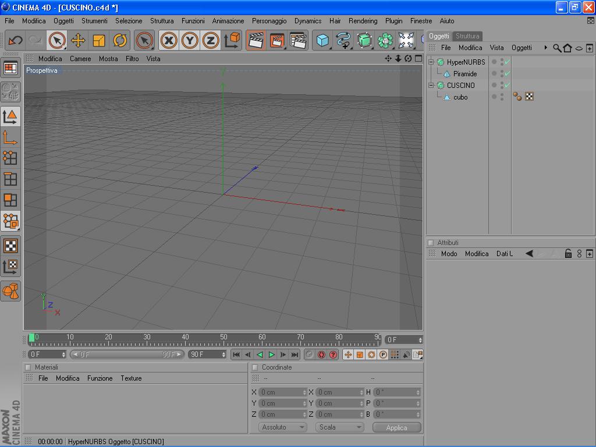Click the record keyframe button
Image resolution: width=596 pixels, height=447 pixels.
[x=321, y=354]
